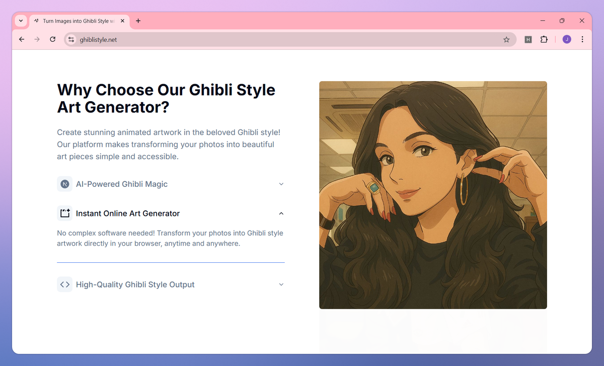This screenshot has height=366, width=604.
Task: Click the site information icon in address bar
Action: click(x=70, y=39)
